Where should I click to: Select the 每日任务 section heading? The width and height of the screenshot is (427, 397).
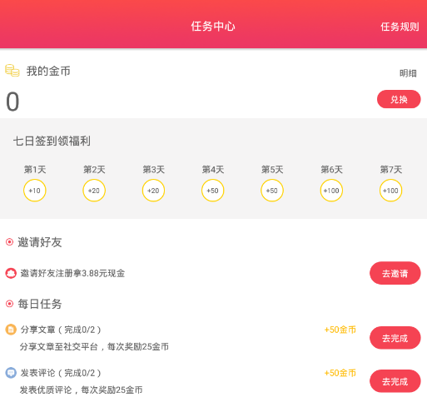coord(40,304)
